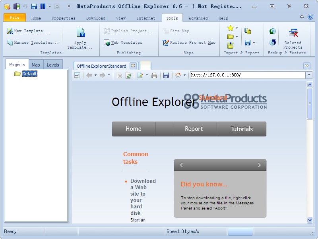This screenshot has width=318, height=239.
Task: Switch to the Home ribbon tab
Action: 36,18
